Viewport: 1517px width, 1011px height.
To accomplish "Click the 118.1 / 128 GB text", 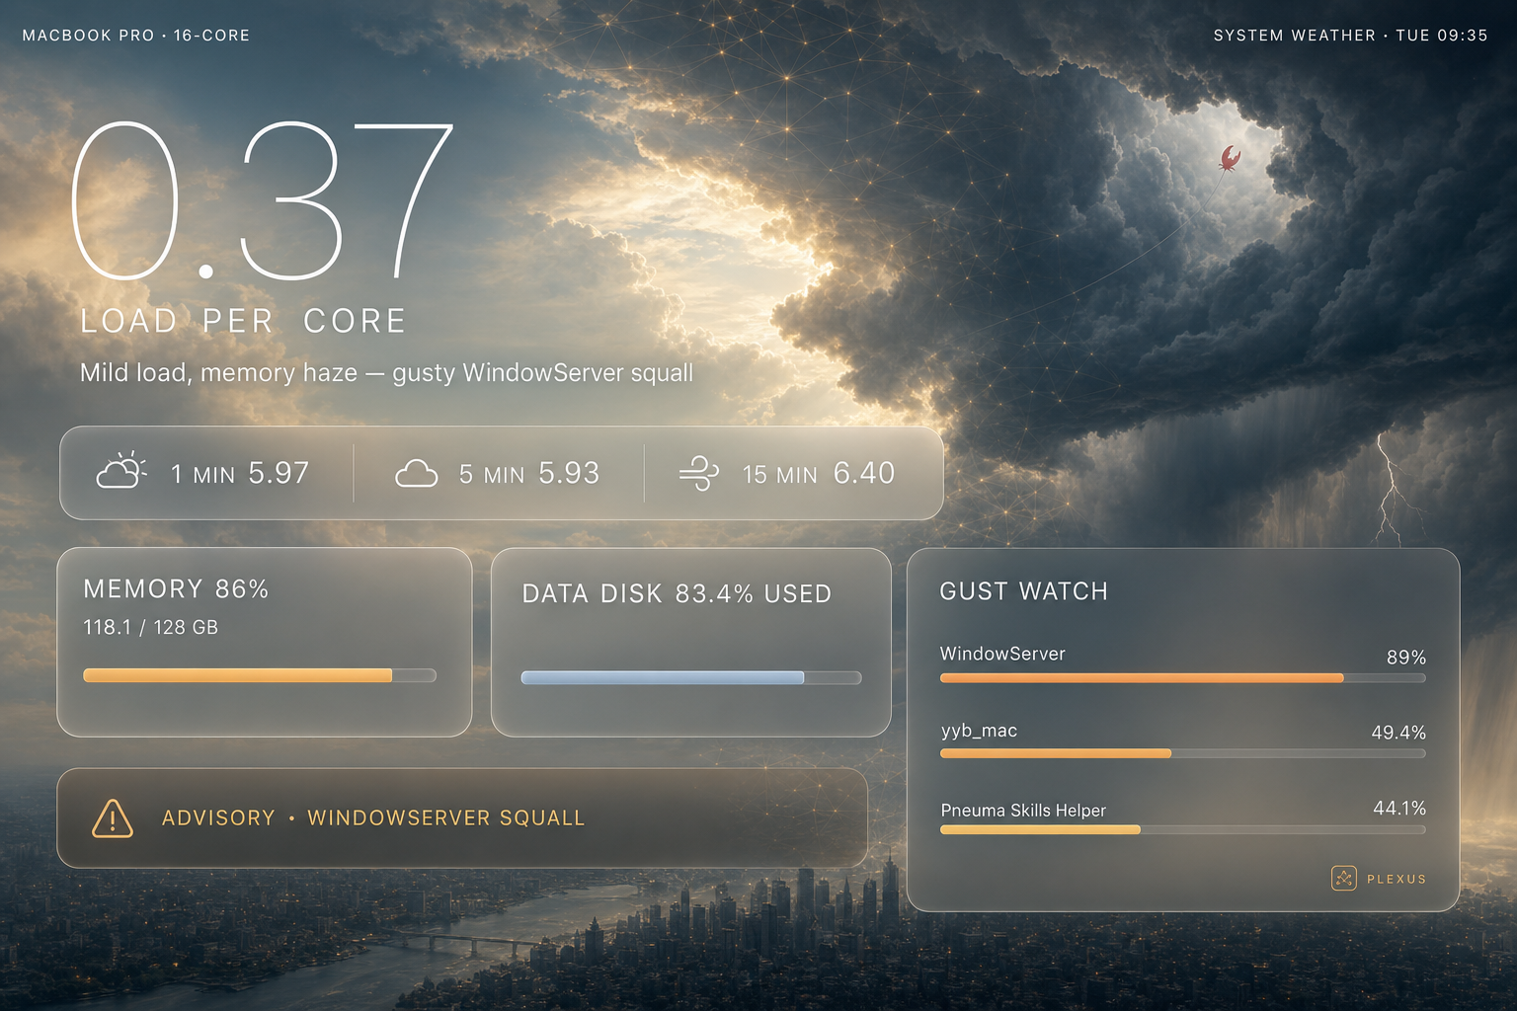I will coord(150,627).
